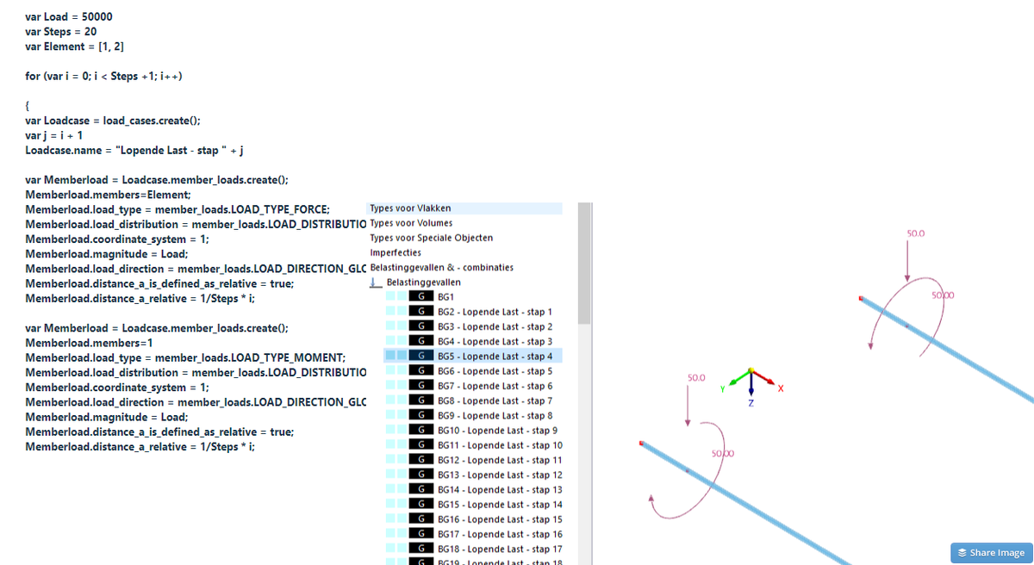Click the G badge of BG7 stap 6
This screenshot has height=565, width=1034.
(x=420, y=386)
